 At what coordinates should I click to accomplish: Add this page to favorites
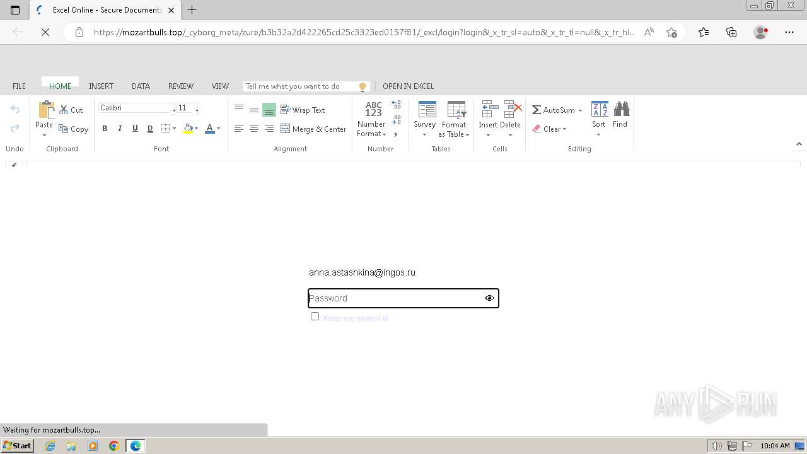(x=671, y=32)
